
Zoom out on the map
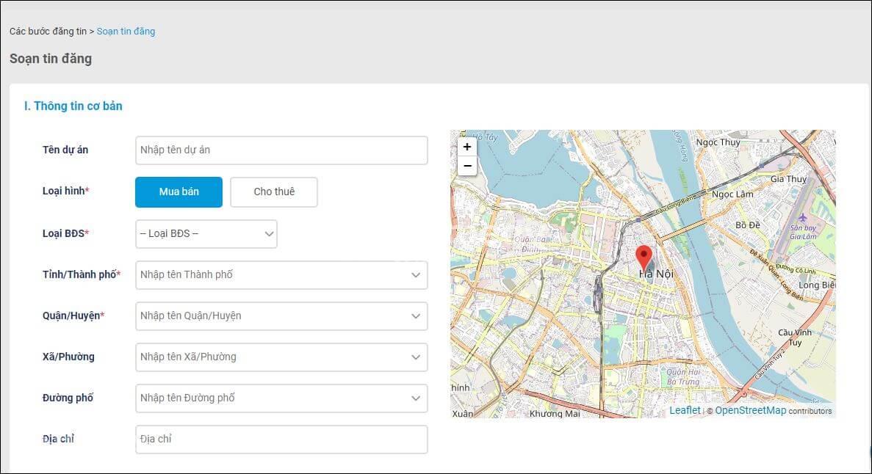[x=466, y=167]
